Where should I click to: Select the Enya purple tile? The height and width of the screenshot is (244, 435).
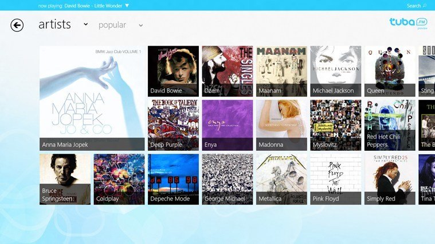[x=228, y=125]
